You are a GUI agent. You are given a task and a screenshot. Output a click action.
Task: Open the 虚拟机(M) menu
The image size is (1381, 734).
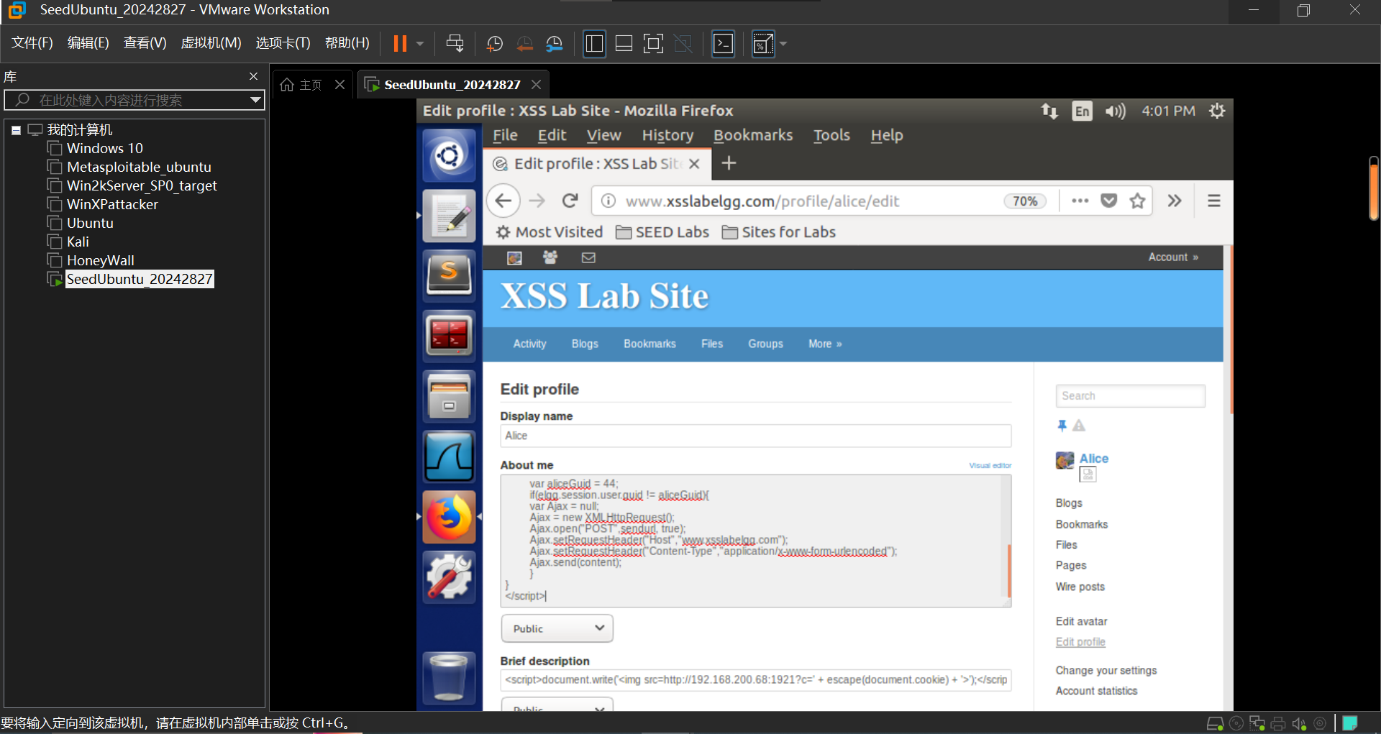click(211, 43)
